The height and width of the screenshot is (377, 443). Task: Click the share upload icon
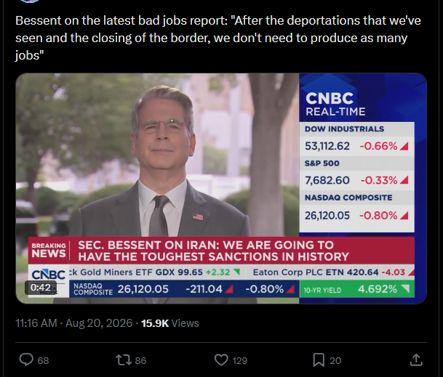click(x=416, y=360)
